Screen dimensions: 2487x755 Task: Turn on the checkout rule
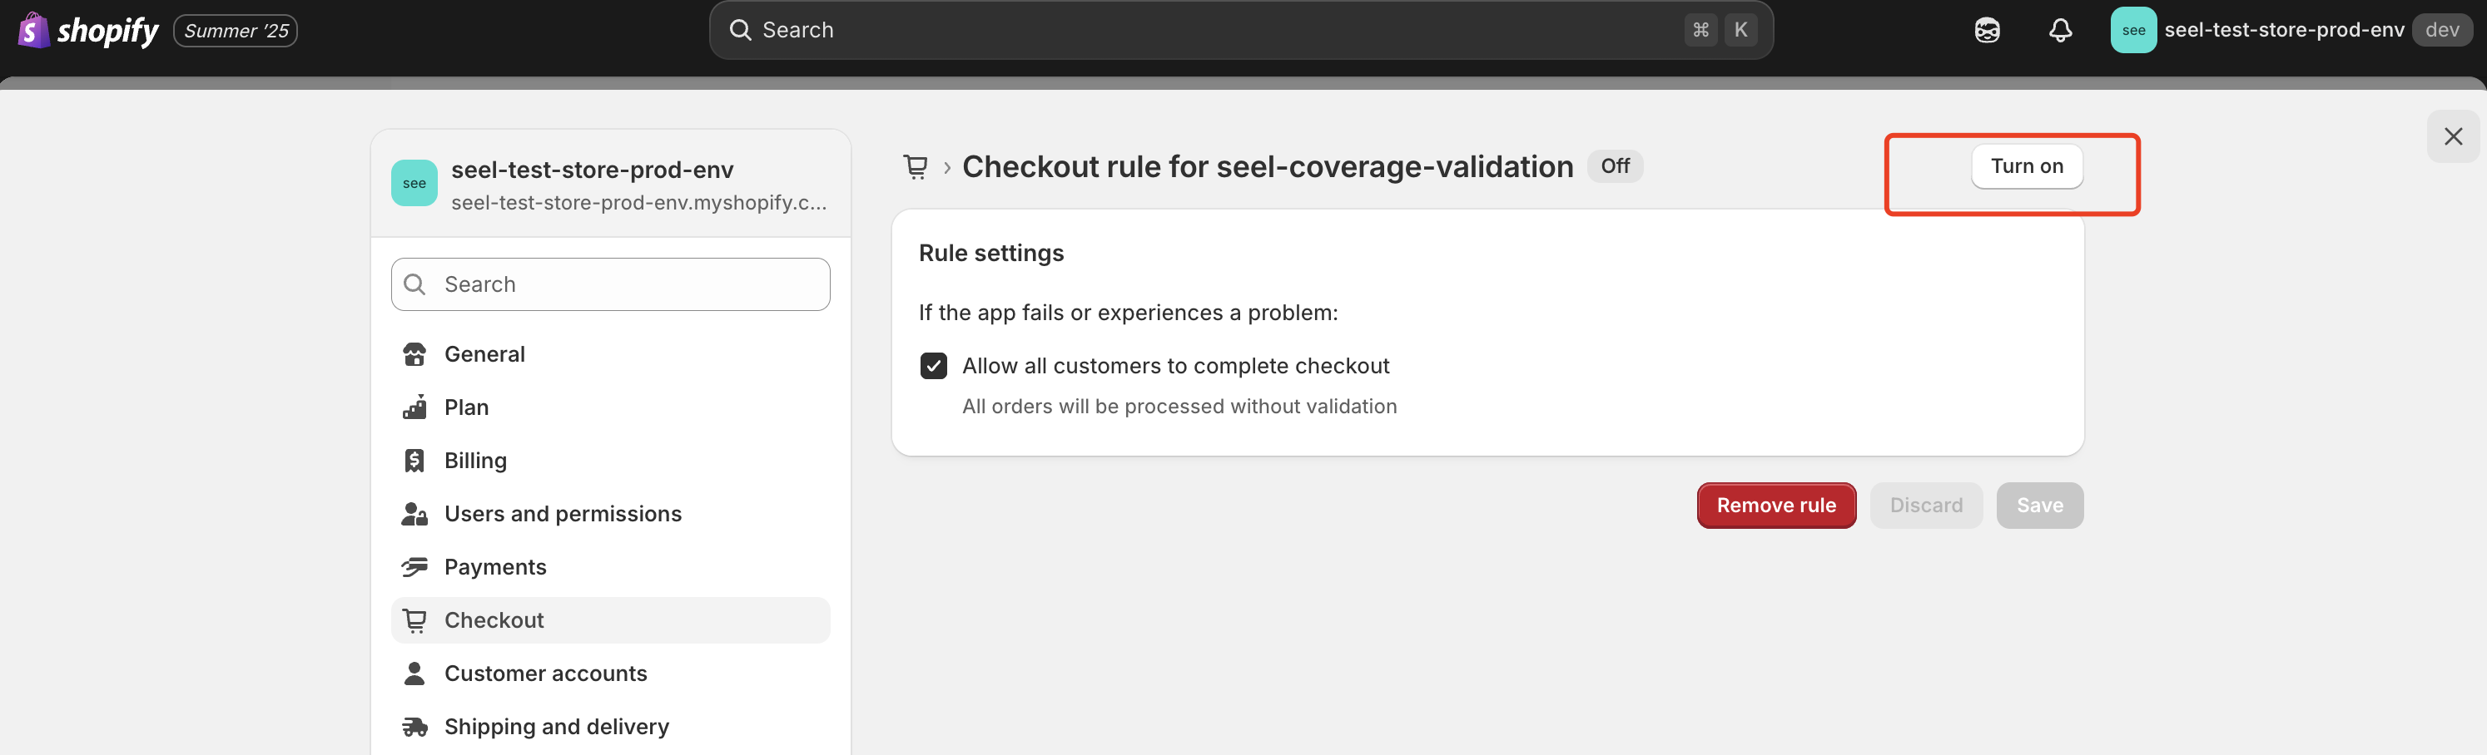tap(2026, 167)
